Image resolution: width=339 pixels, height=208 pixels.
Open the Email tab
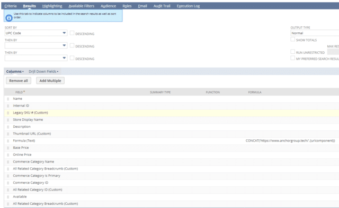(x=142, y=6)
